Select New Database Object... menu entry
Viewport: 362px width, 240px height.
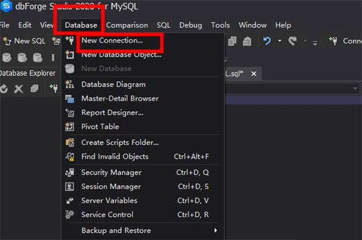pos(121,55)
